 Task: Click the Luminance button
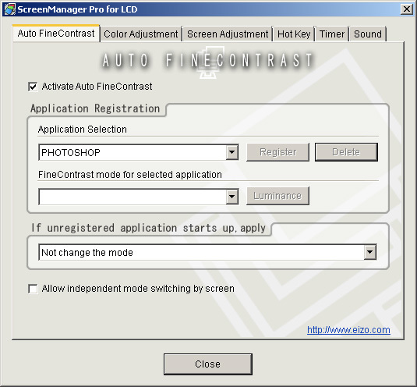277,196
